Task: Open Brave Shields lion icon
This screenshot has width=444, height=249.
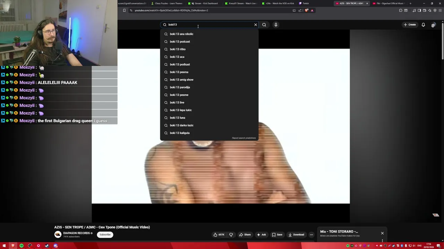Action: click(307, 10)
